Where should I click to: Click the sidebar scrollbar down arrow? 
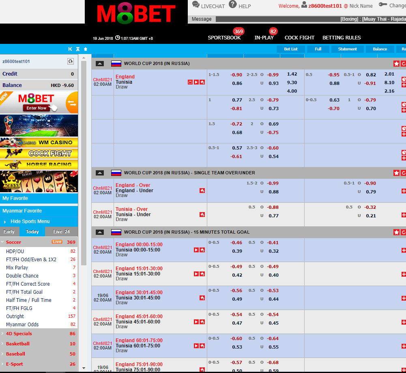coord(84,368)
